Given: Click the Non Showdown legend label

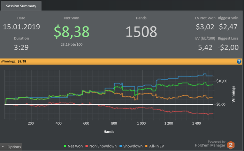Looking at the screenshot, I should tap(103, 146).
